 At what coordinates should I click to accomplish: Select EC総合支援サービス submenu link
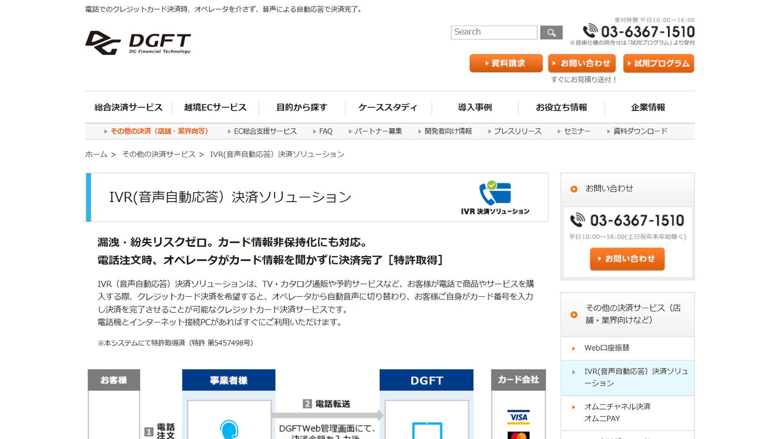pos(265,131)
